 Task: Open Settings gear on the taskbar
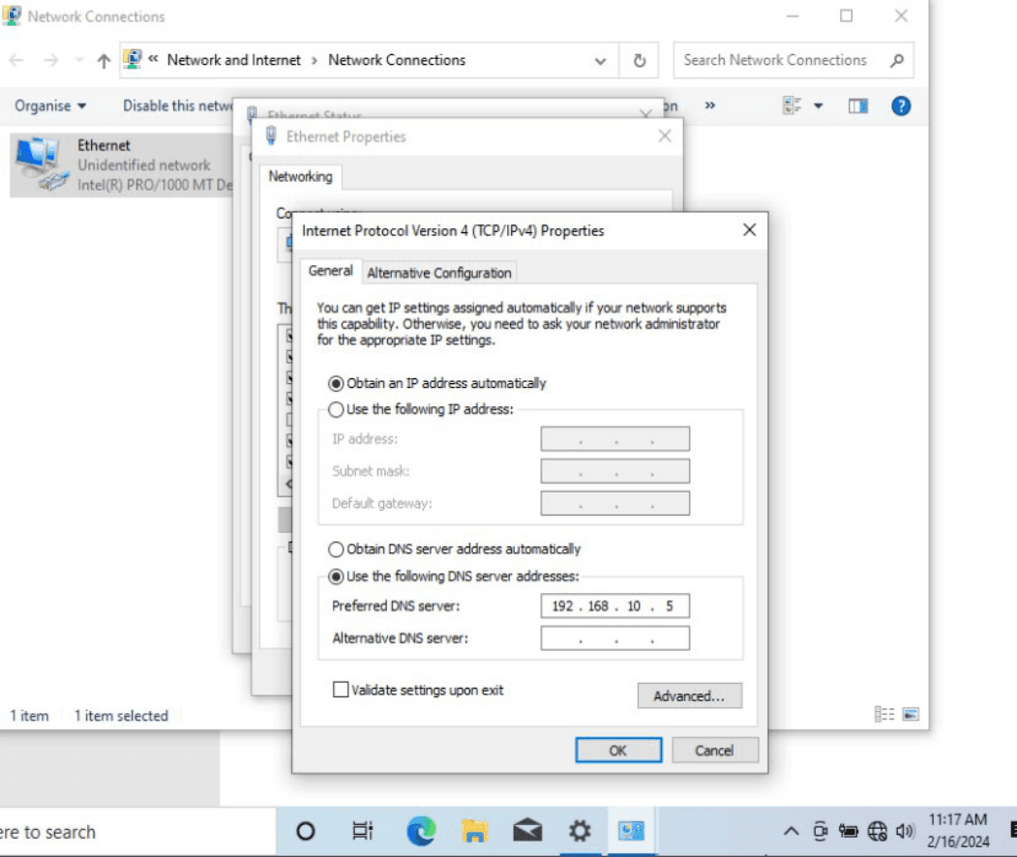pyautogui.click(x=580, y=831)
